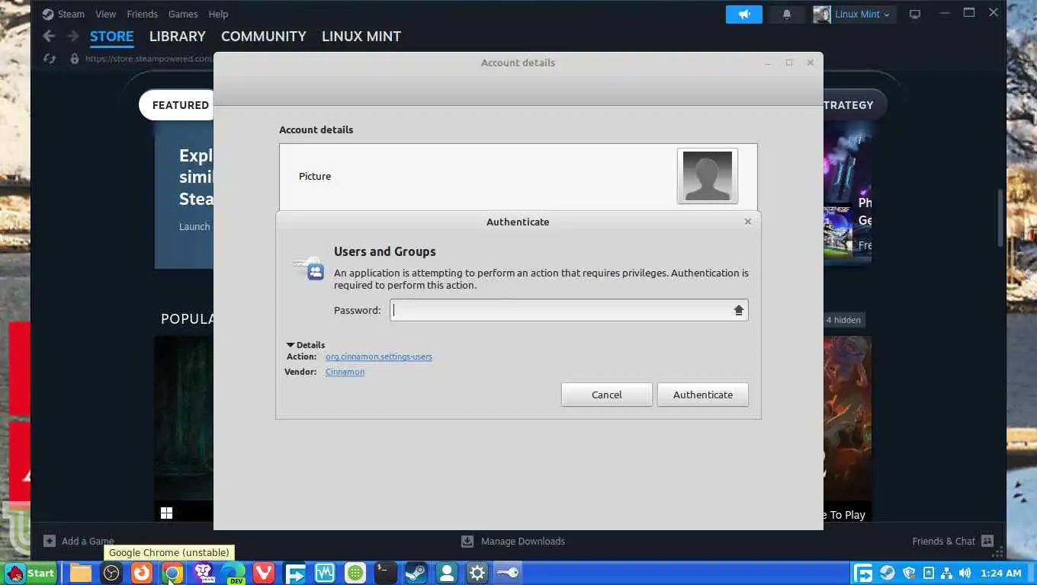Reload the Steam store page
The height and width of the screenshot is (585, 1037).
50,59
